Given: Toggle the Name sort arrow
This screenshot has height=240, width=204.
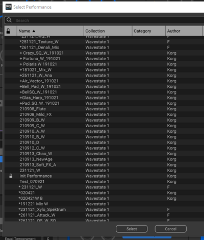Looking at the screenshot, I should coord(34,31).
